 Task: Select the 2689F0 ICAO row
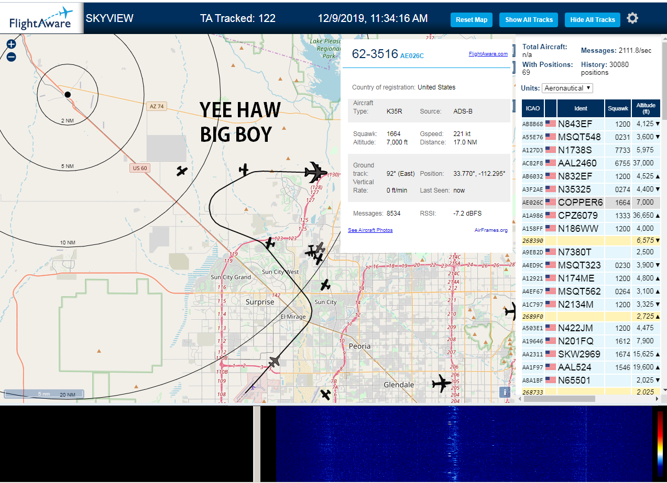tap(591, 317)
